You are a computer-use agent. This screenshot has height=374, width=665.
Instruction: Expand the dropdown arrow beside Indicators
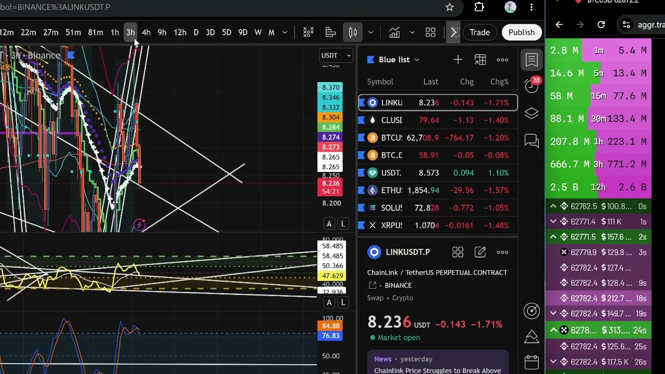[x=412, y=33]
